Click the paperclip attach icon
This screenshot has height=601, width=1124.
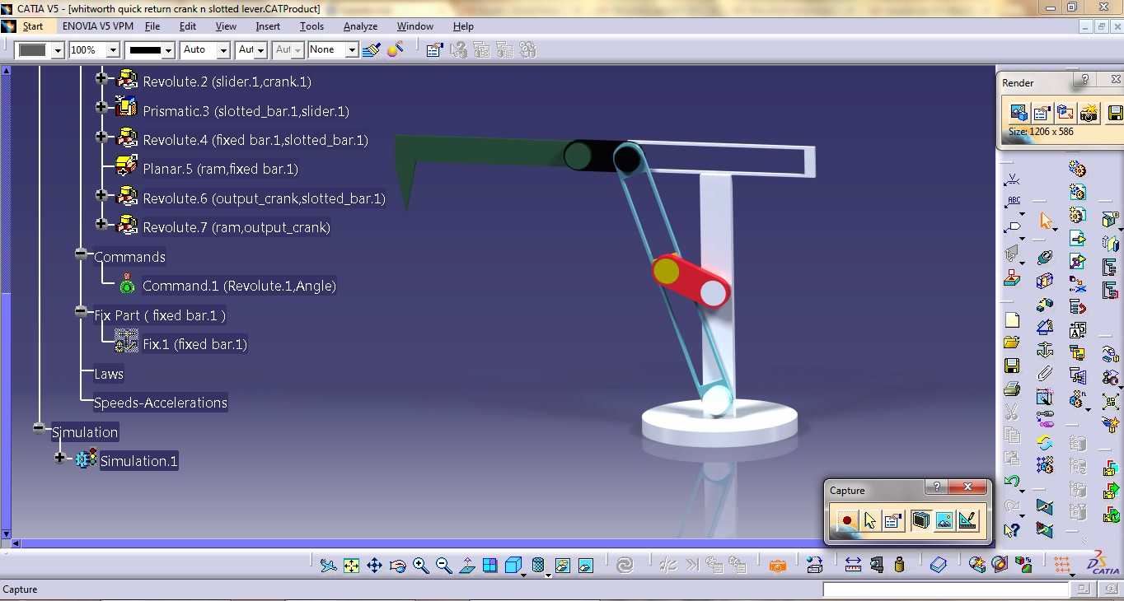1045,373
